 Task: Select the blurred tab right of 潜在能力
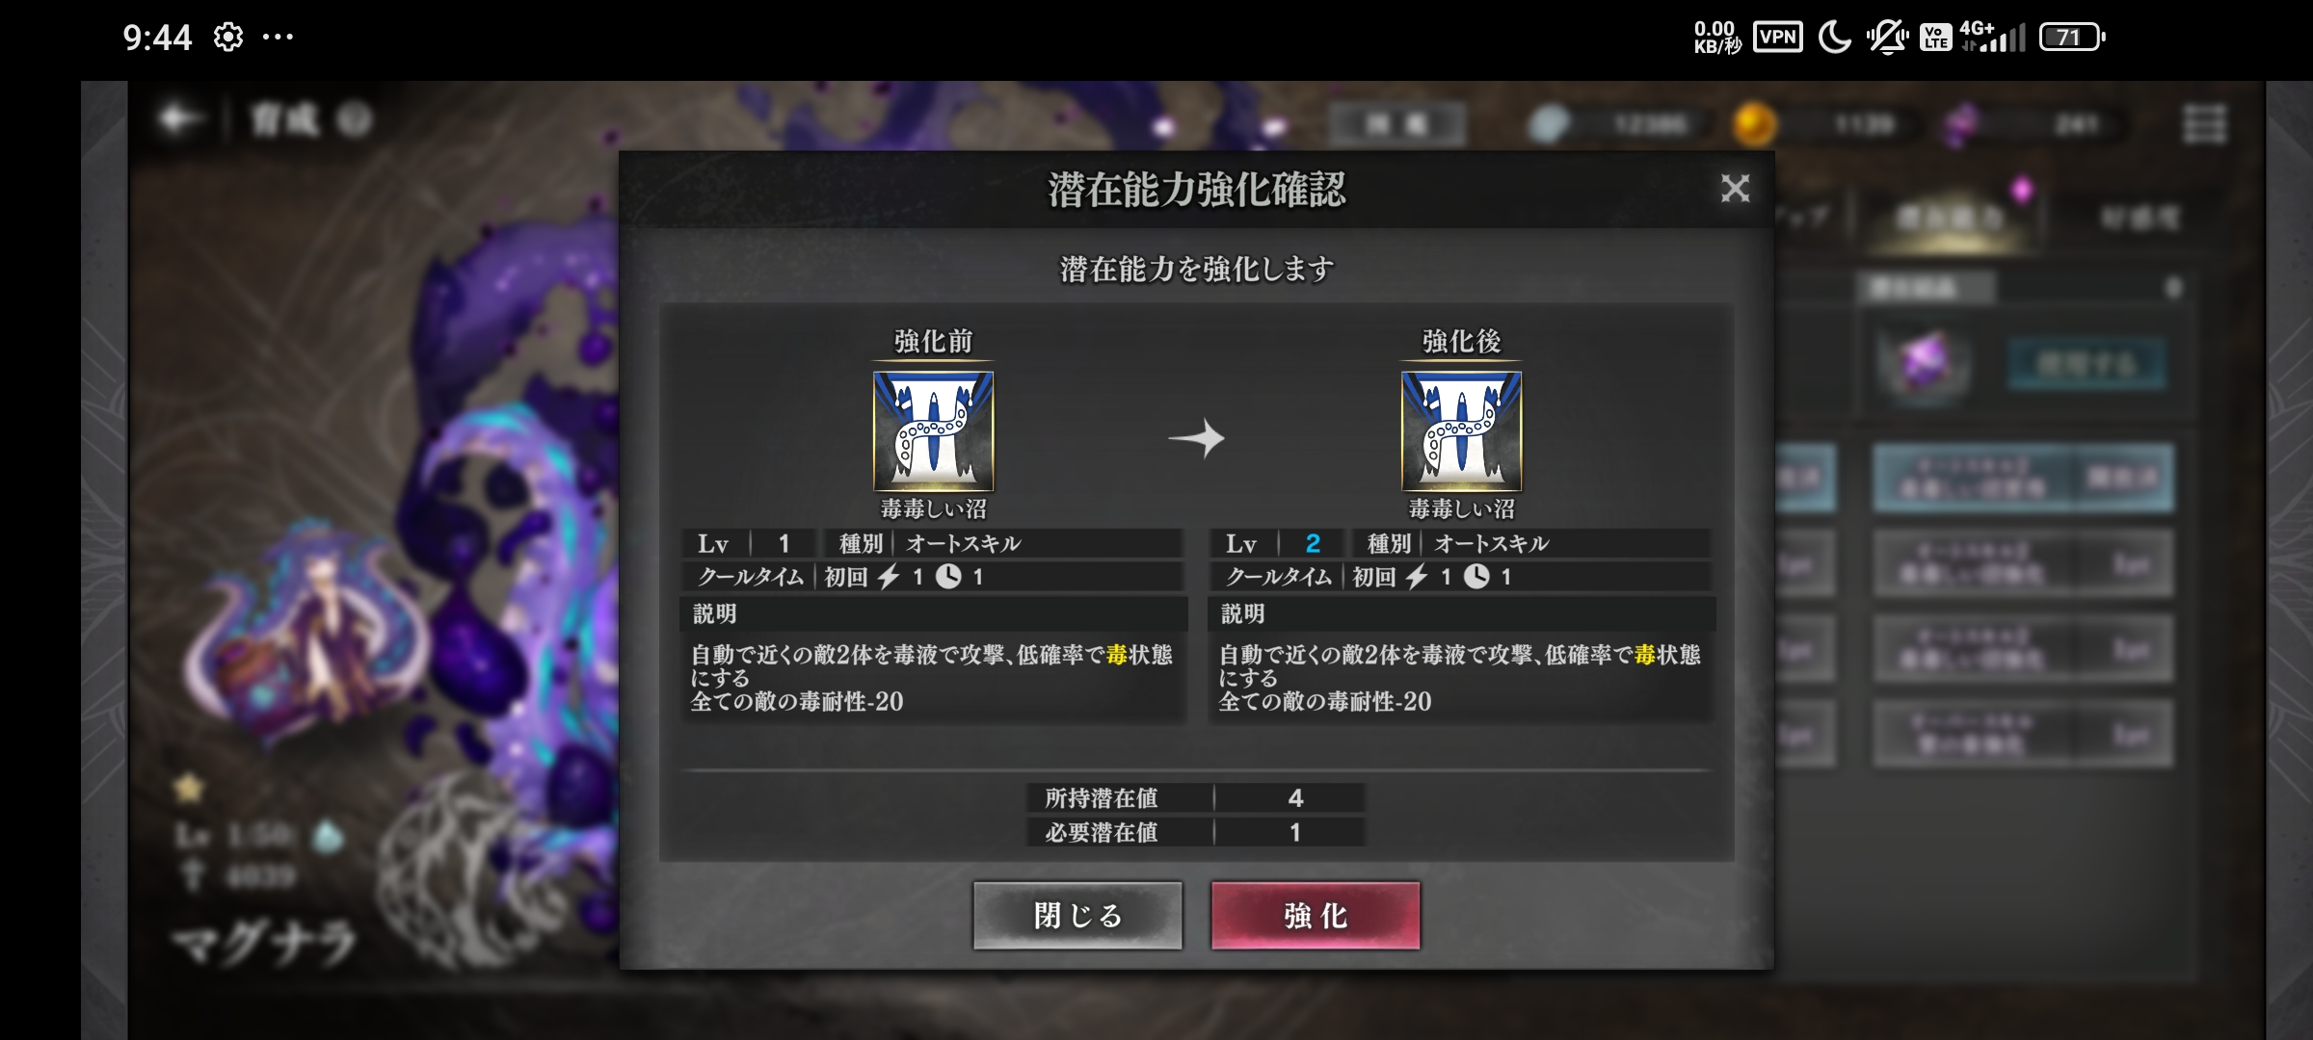click(x=2140, y=220)
